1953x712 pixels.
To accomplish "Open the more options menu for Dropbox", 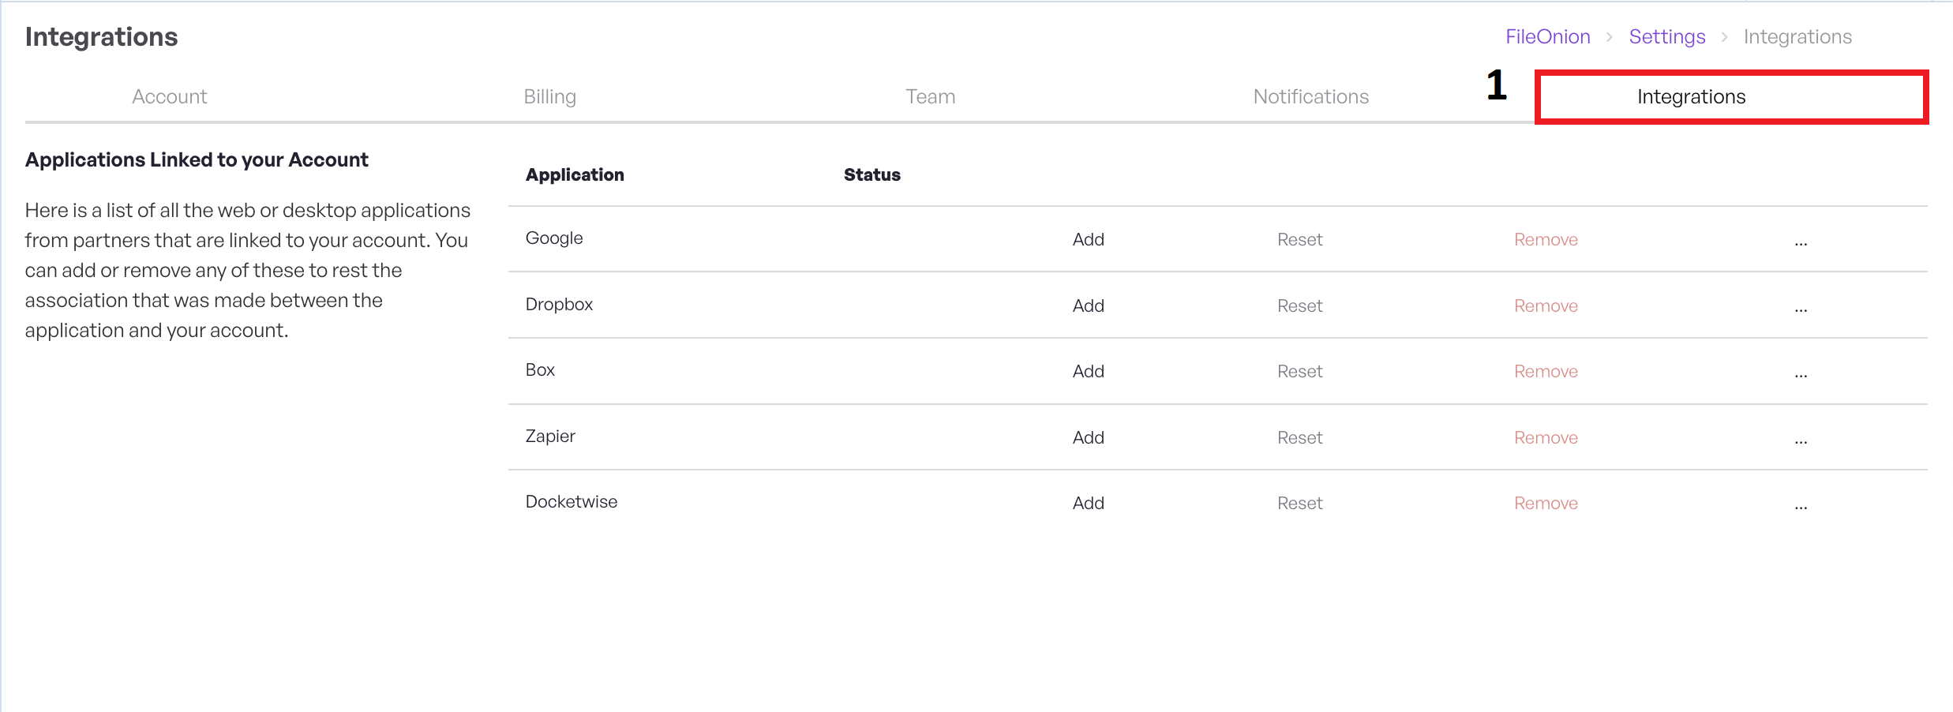I will click(1800, 308).
